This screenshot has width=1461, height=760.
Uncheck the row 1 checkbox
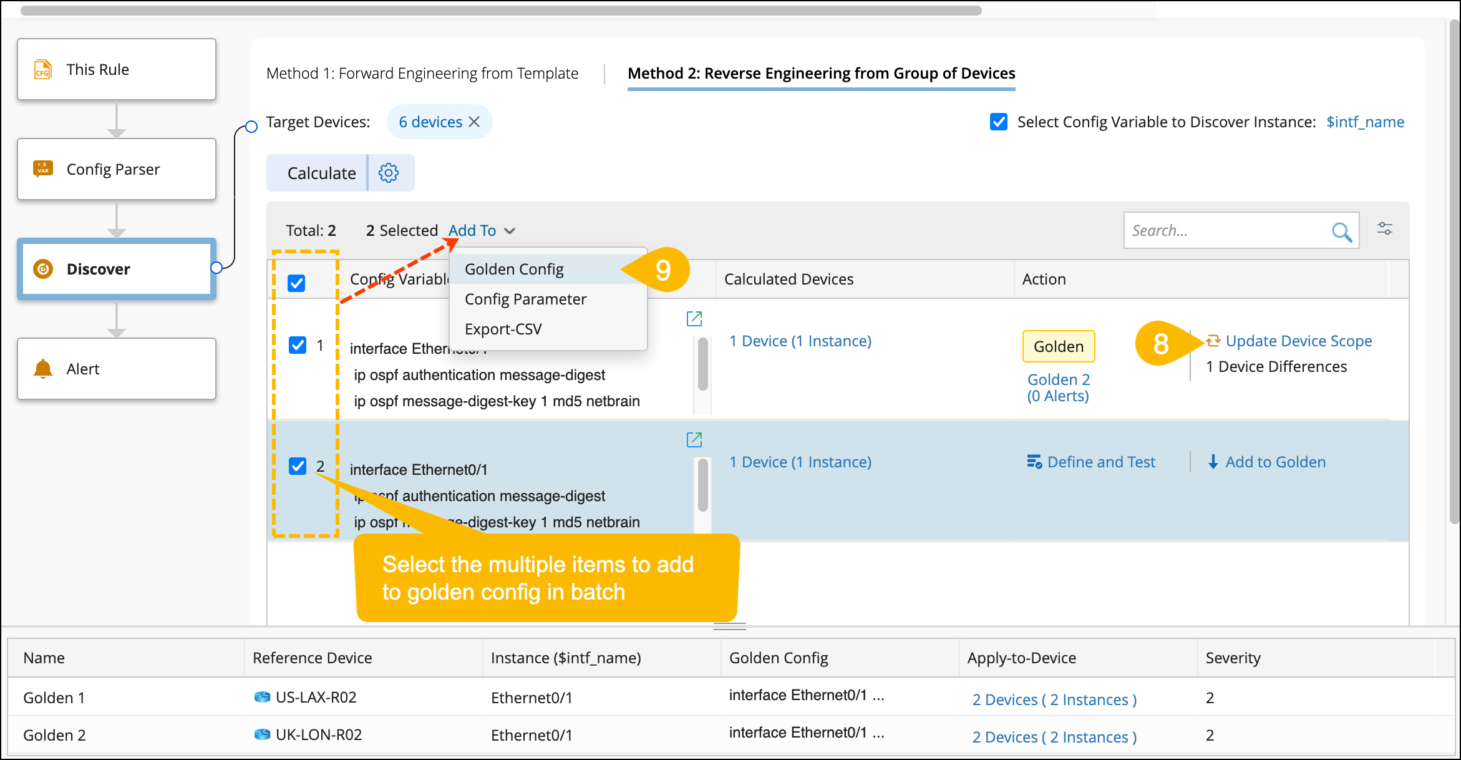click(298, 345)
